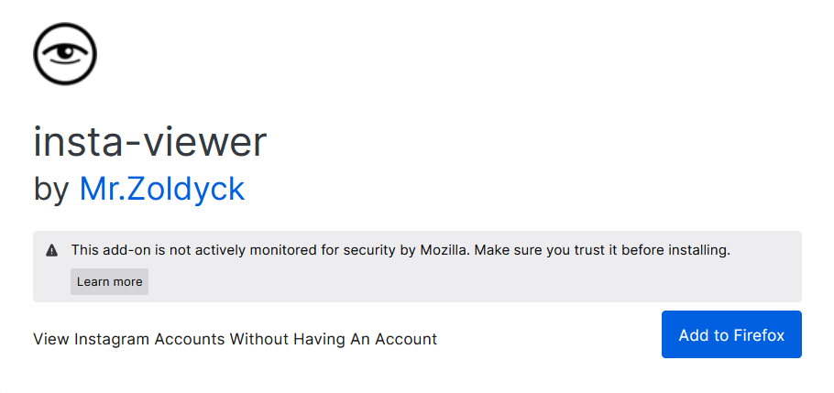The image size is (834, 393).
Task: Click the pupil of the eye logo
Action: click(x=65, y=52)
